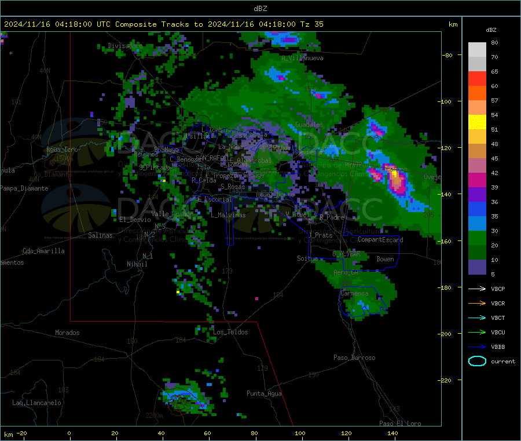The height and width of the screenshot is (441, 521).
Task: Click the Paso_El_Loro place label
Action: (x=401, y=424)
